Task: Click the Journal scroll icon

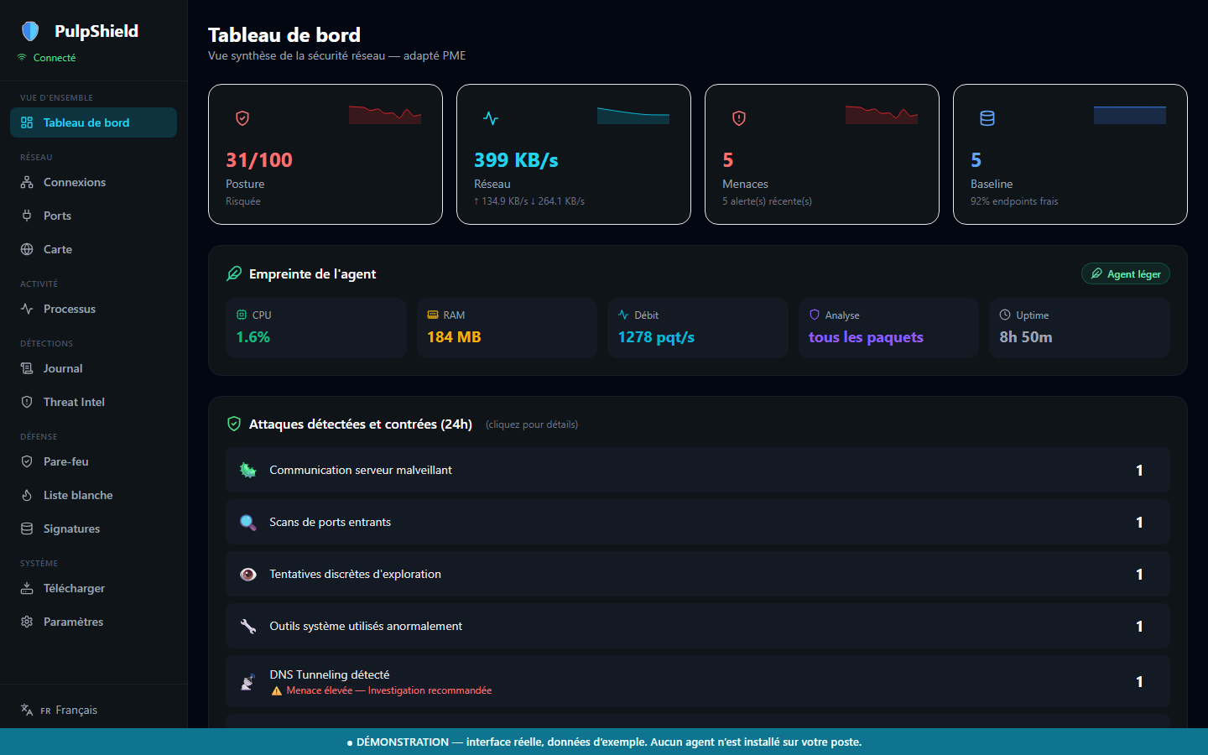Action: (x=27, y=368)
